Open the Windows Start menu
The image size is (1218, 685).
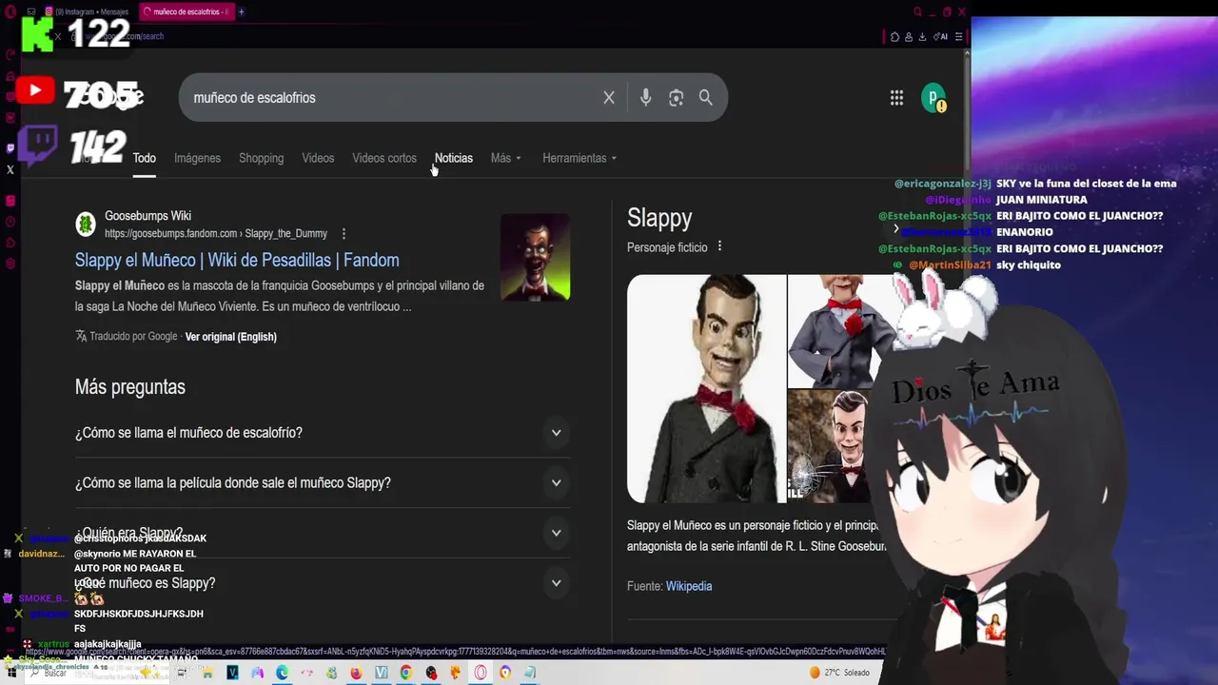(12, 673)
